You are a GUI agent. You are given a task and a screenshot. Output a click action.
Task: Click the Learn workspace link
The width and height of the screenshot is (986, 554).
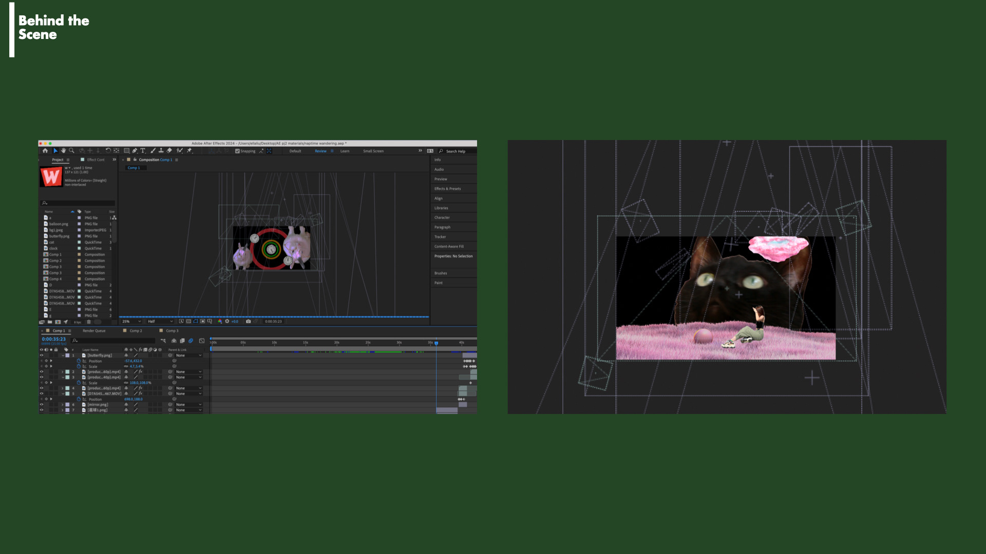[345, 151]
